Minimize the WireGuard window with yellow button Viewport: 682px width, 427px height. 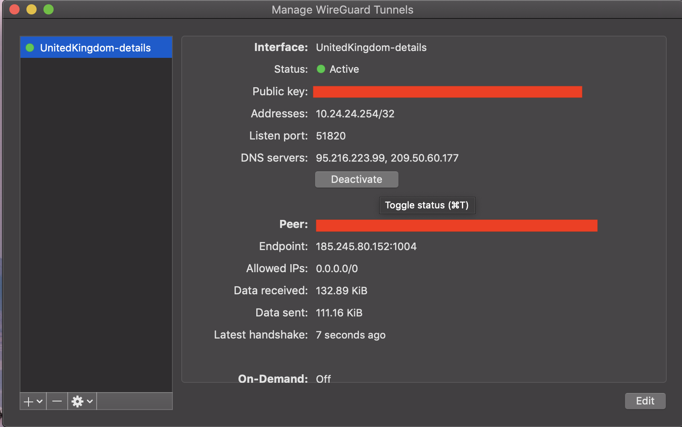coord(32,9)
